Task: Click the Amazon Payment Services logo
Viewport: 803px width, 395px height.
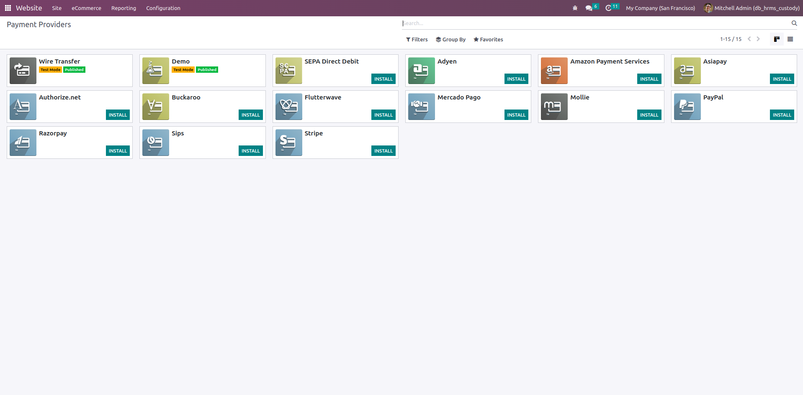Action: (x=554, y=71)
